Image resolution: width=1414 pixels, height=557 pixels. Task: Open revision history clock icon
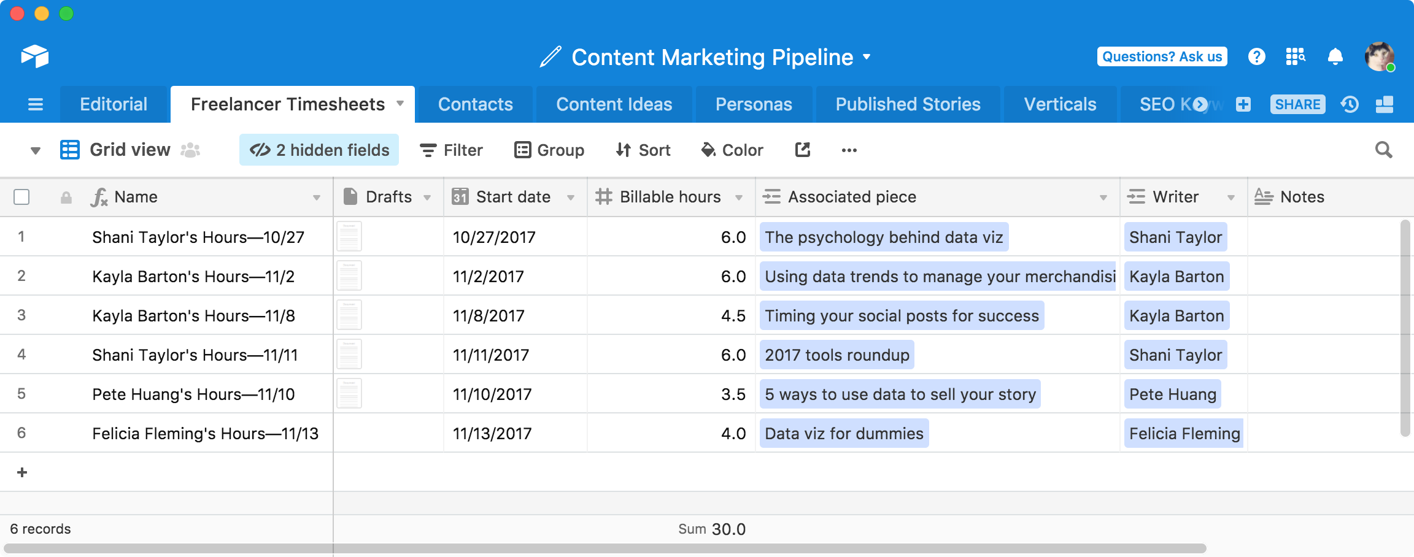(1350, 104)
